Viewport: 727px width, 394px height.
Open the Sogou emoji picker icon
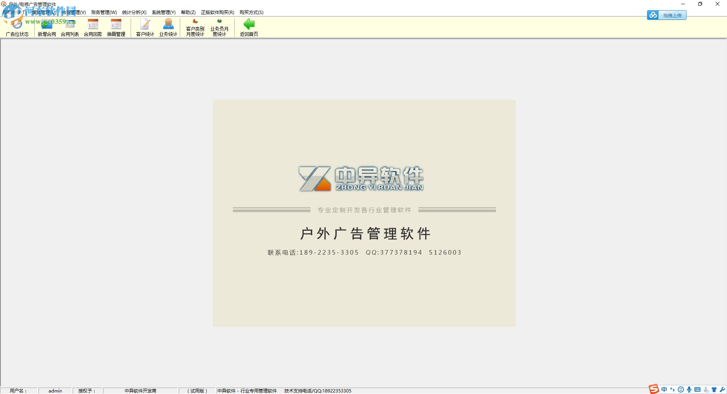pyautogui.click(x=681, y=389)
